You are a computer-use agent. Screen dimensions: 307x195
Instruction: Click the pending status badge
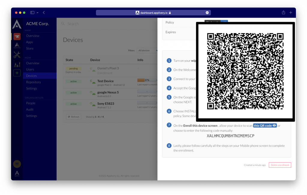(x=73, y=69)
